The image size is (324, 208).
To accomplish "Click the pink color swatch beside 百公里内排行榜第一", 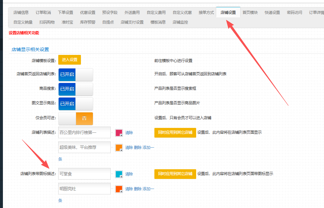I will coord(119,132).
